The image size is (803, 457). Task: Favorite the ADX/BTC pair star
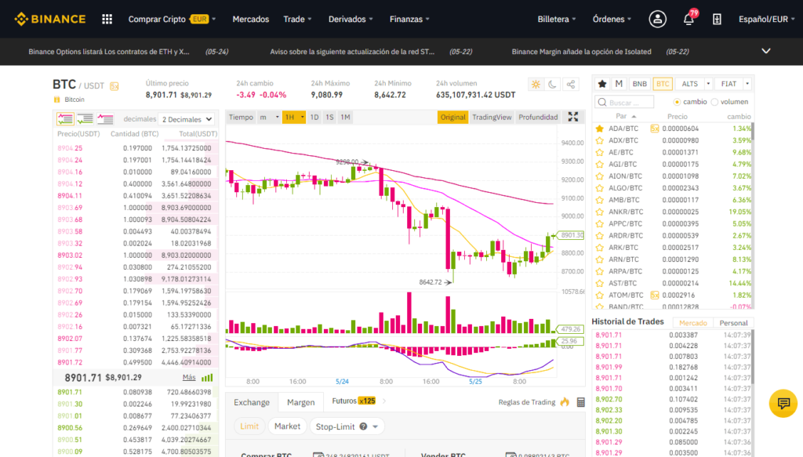[x=600, y=140]
